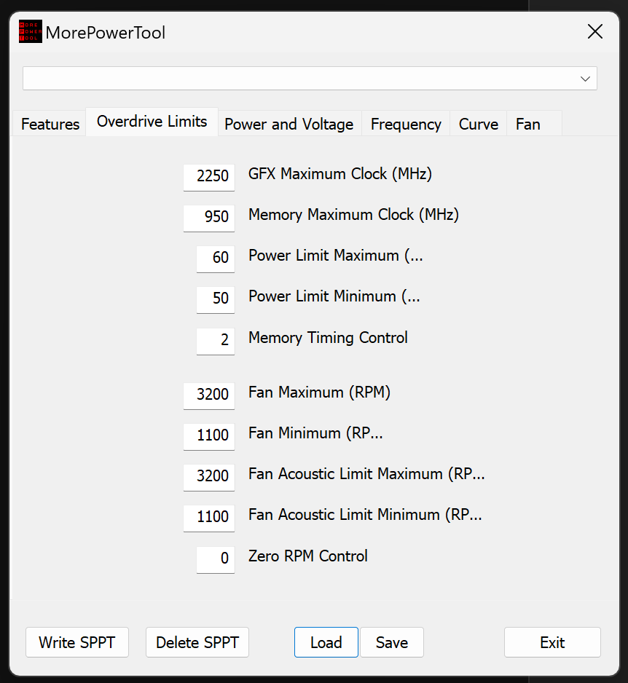
Task: Click the MorePowerTool logo icon
Action: [x=30, y=31]
